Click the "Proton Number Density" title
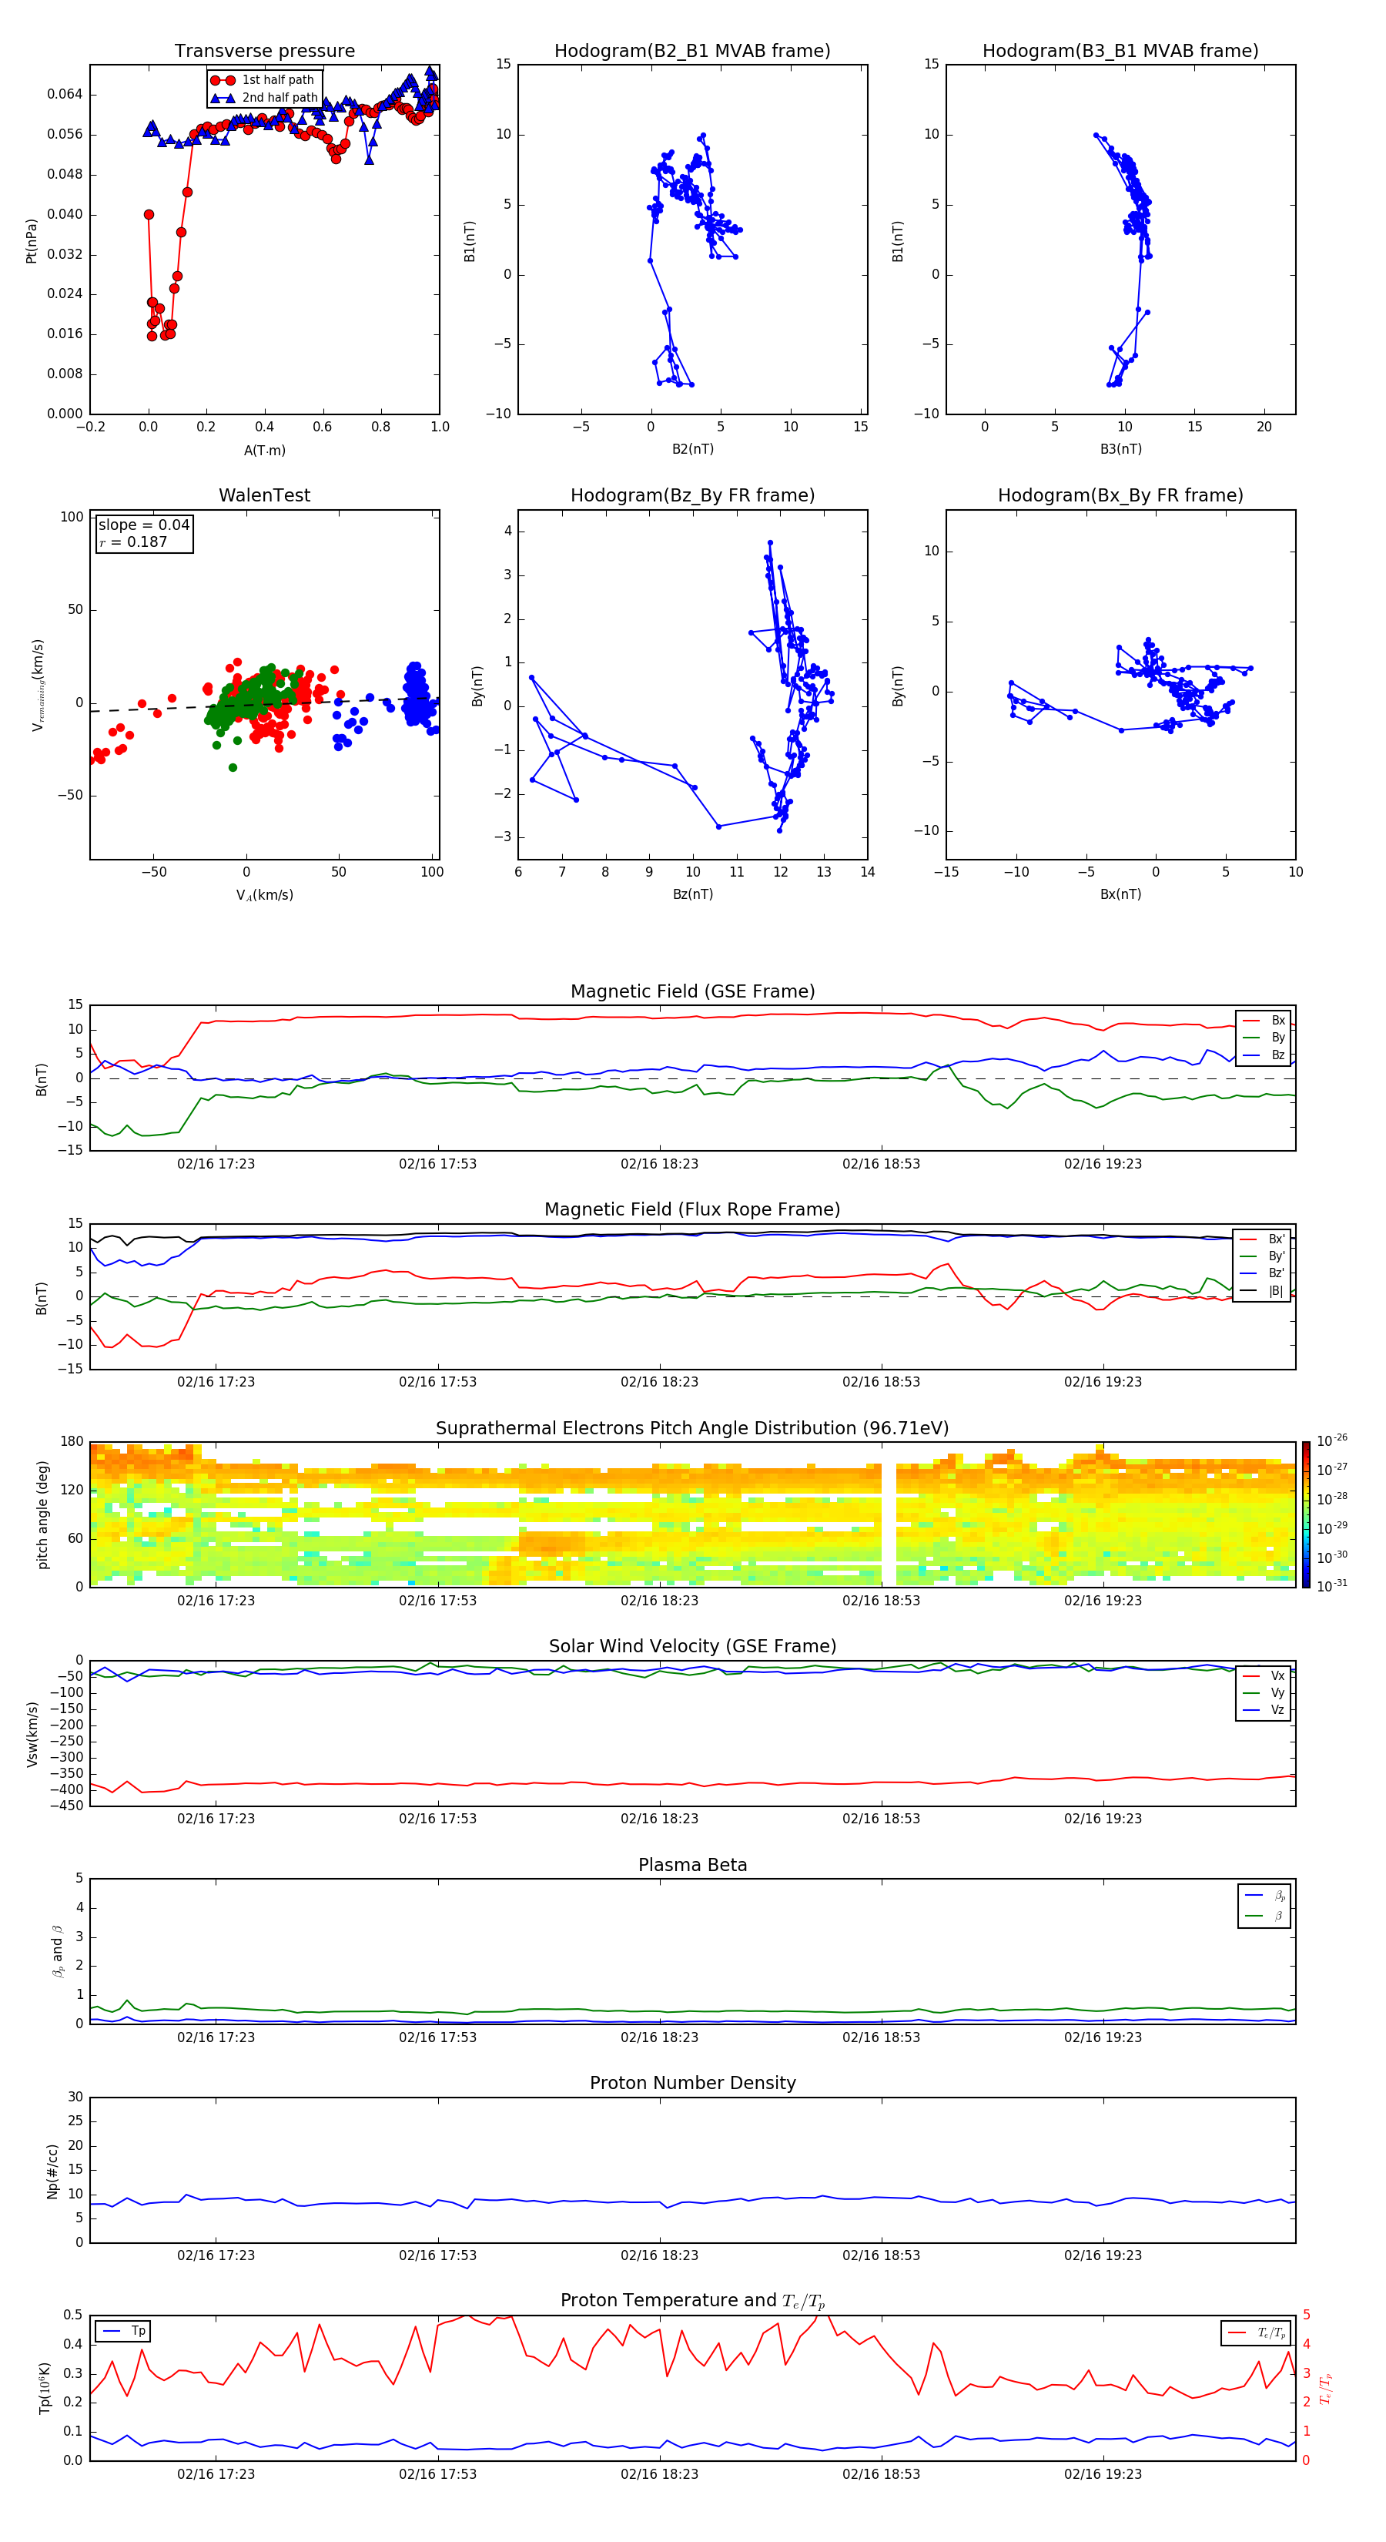The height and width of the screenshot is (2542, 1386). coord(692,2083)
